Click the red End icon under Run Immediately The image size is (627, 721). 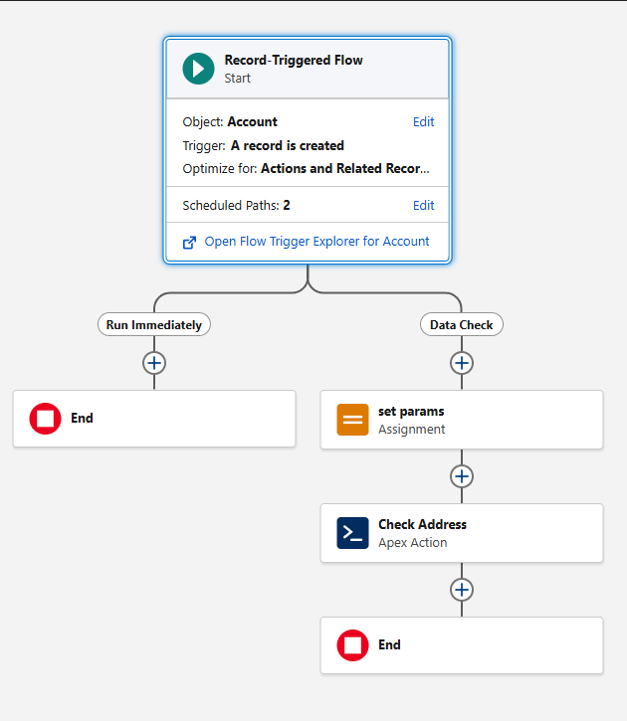click(x=45, y=419)
